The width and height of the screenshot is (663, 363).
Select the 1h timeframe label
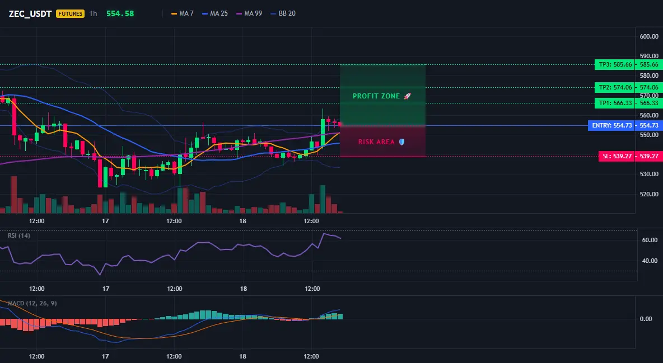93,13
